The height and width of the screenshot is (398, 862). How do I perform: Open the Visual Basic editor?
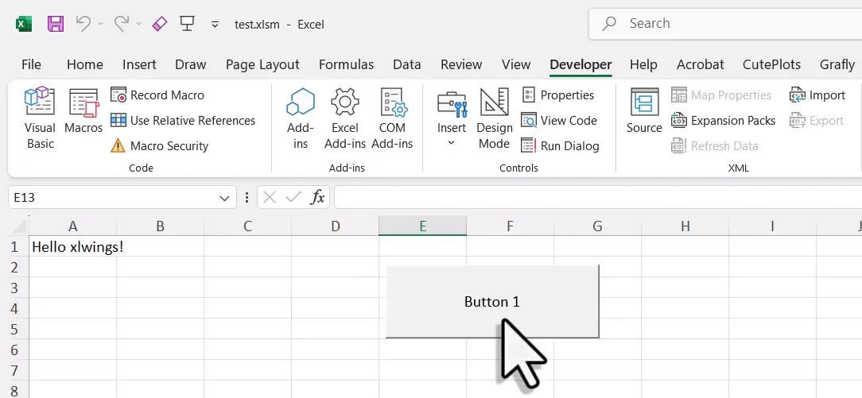(x=40, y=118)
